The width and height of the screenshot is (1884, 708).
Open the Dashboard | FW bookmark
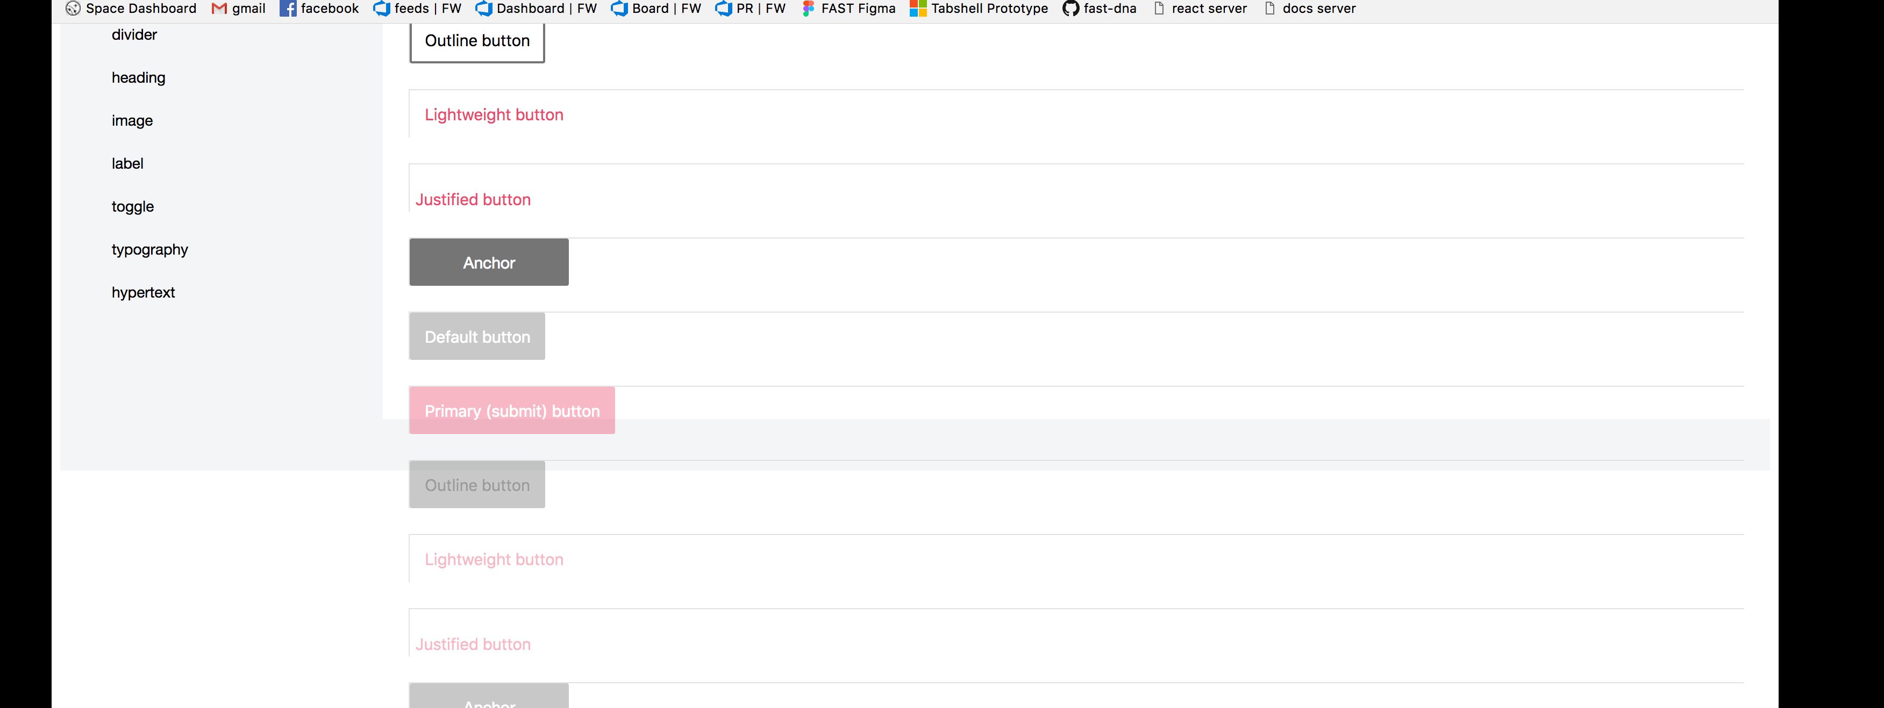[536, 9]
